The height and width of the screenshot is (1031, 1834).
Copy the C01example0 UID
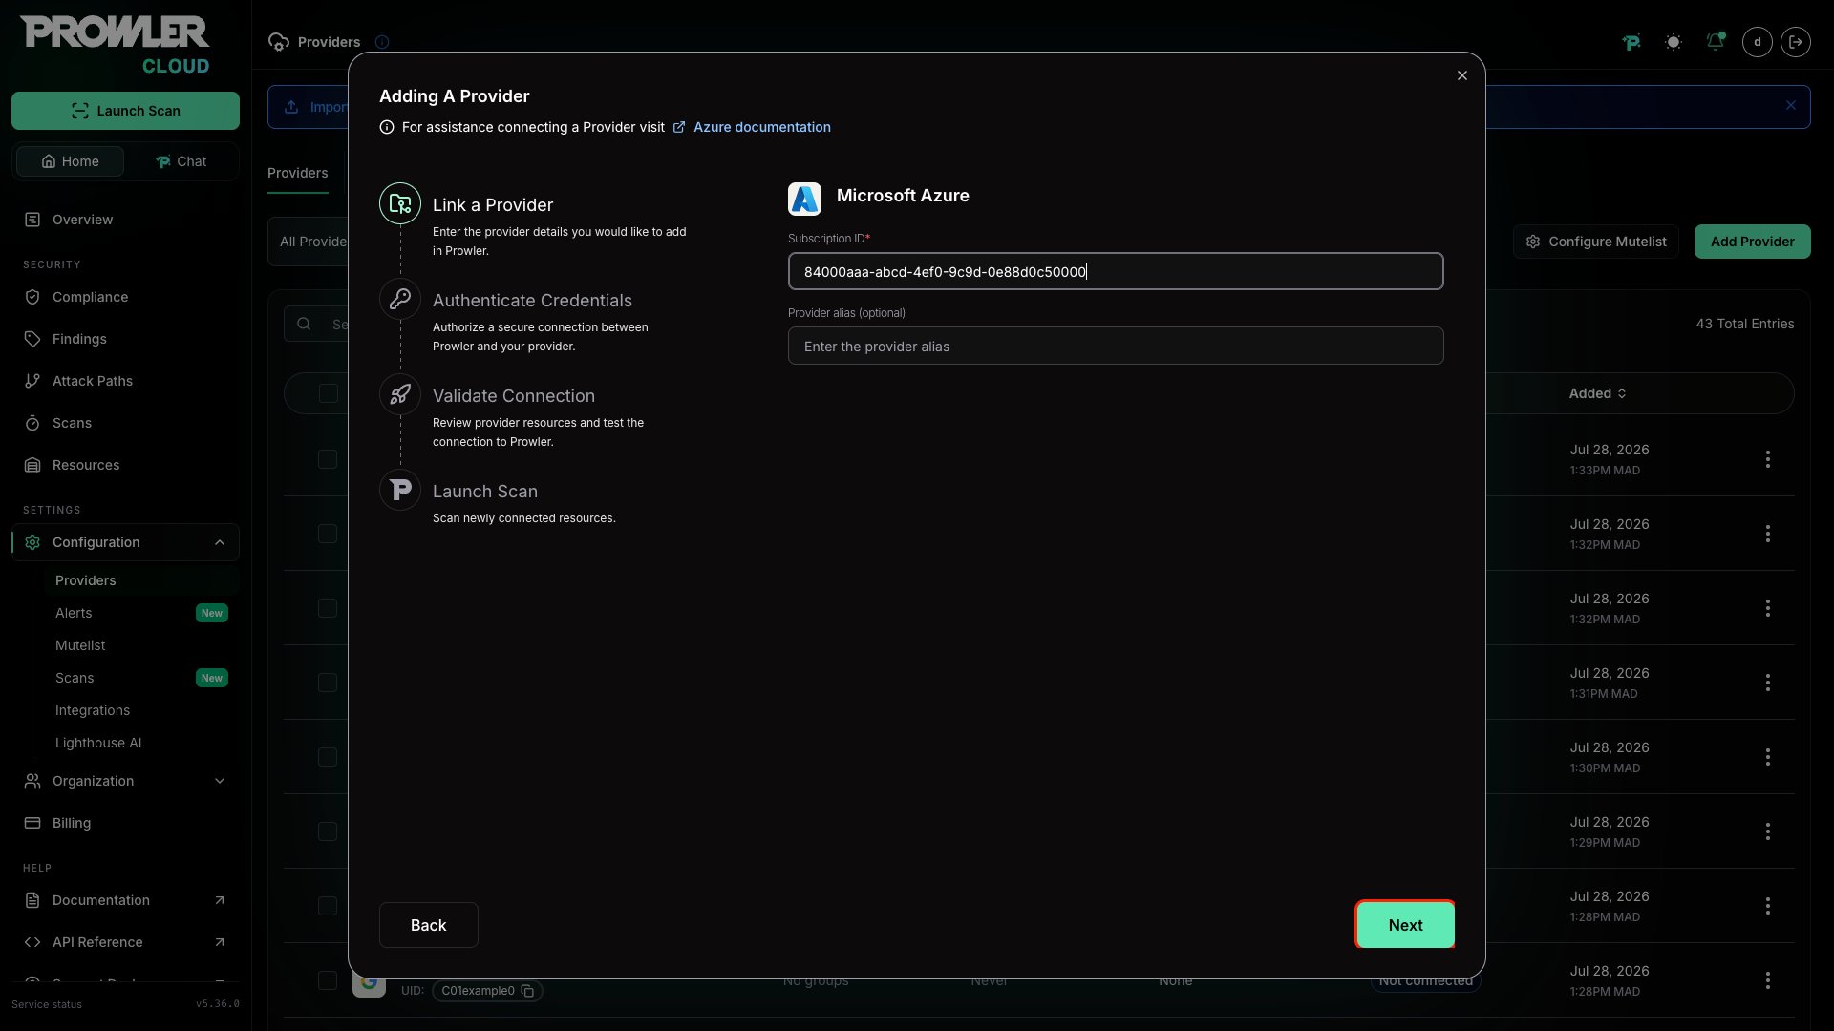[527, 991]
